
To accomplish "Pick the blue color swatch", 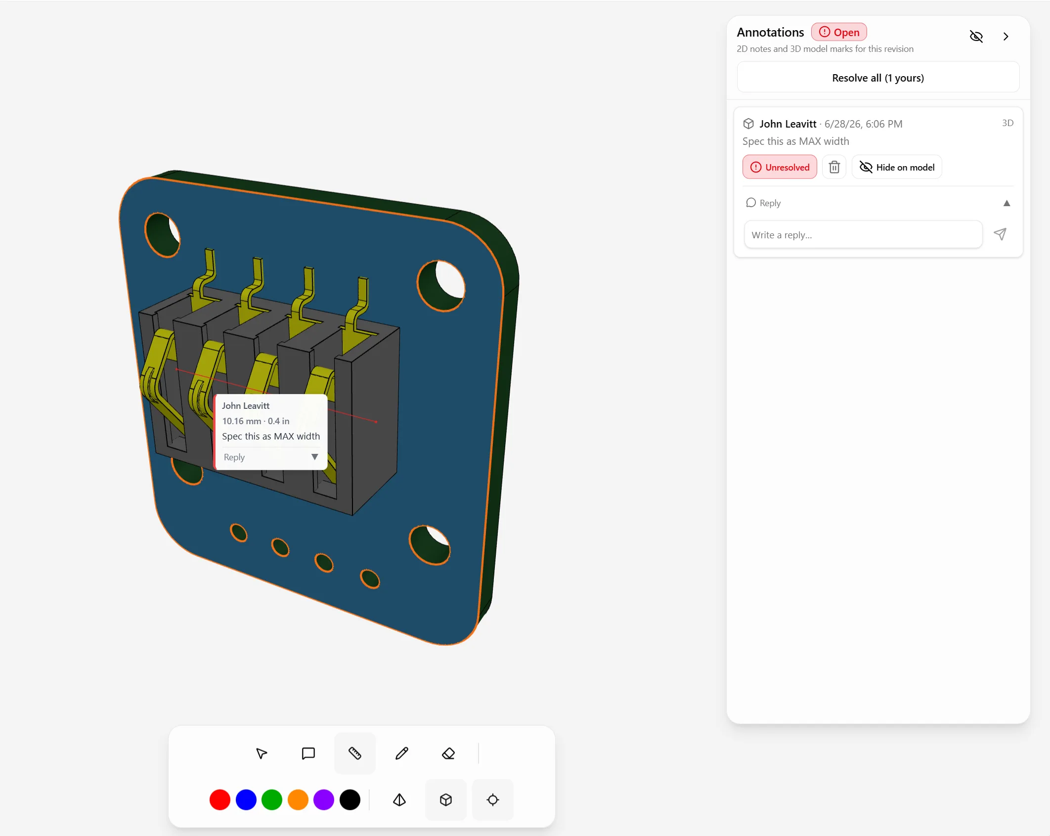I will pos(246,800).
